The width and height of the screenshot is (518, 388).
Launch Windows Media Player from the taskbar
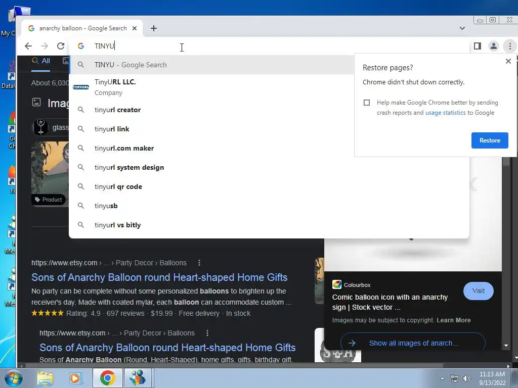pos(75,378)
